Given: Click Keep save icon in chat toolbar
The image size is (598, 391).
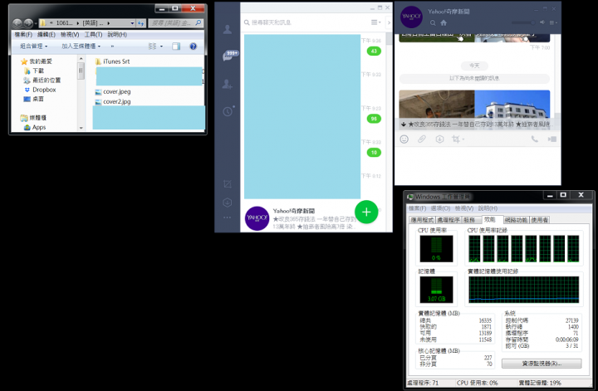Looking at the screenshot, I should (x=439, y=139).
